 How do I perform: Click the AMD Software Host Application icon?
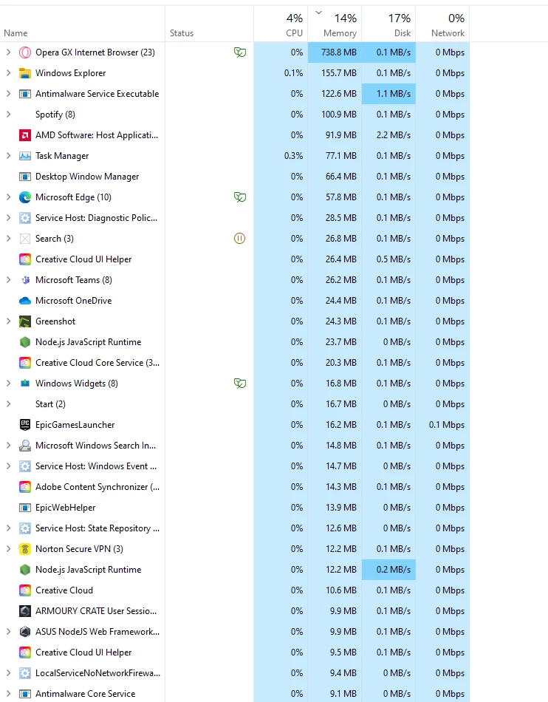click(25, 135)
